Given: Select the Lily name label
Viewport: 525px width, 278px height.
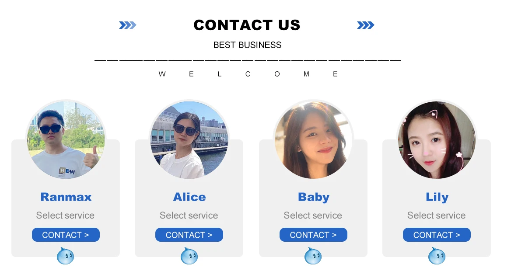Looking at the screenshot, I should [x=437, y=198].
